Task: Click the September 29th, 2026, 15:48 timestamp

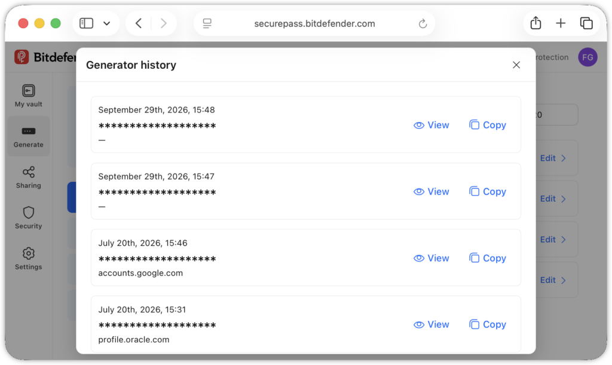Action: 157,110
